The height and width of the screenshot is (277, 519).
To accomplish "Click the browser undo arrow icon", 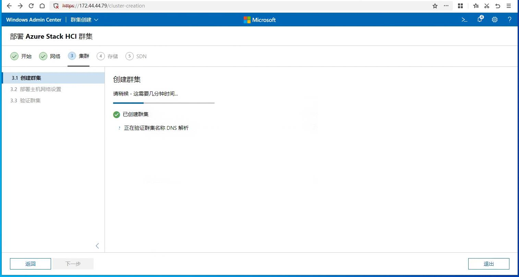I will coord(498,6).
